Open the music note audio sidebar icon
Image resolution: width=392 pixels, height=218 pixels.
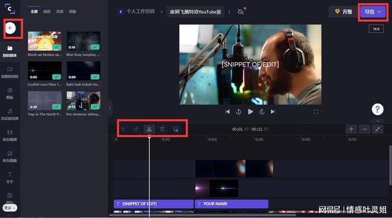10,111
